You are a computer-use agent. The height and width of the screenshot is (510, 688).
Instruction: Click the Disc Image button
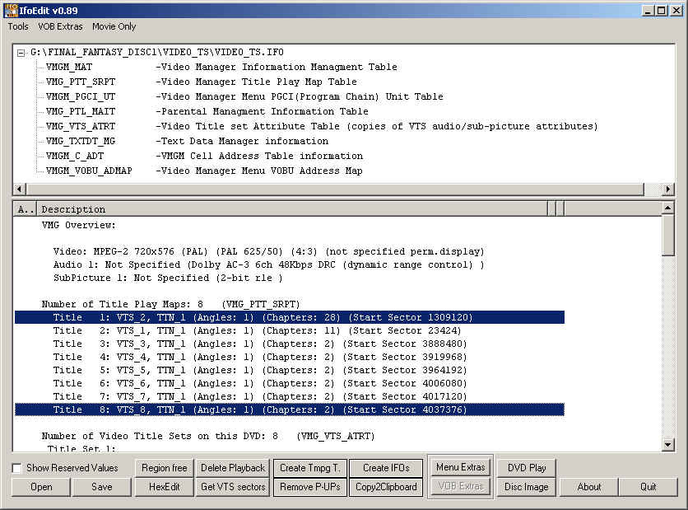pyautogui.click(x=527, y=487)
